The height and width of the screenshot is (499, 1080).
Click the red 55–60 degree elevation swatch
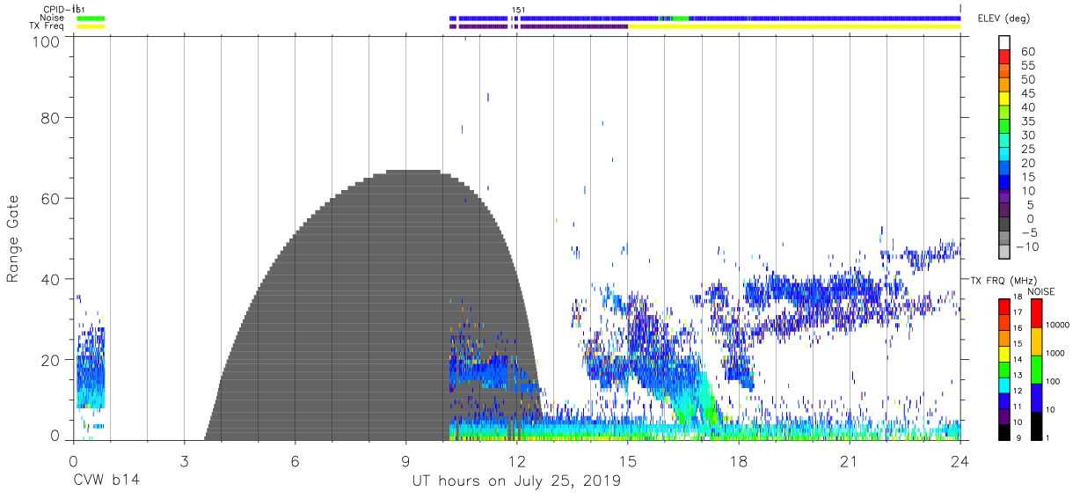[x=1004, y=58]
